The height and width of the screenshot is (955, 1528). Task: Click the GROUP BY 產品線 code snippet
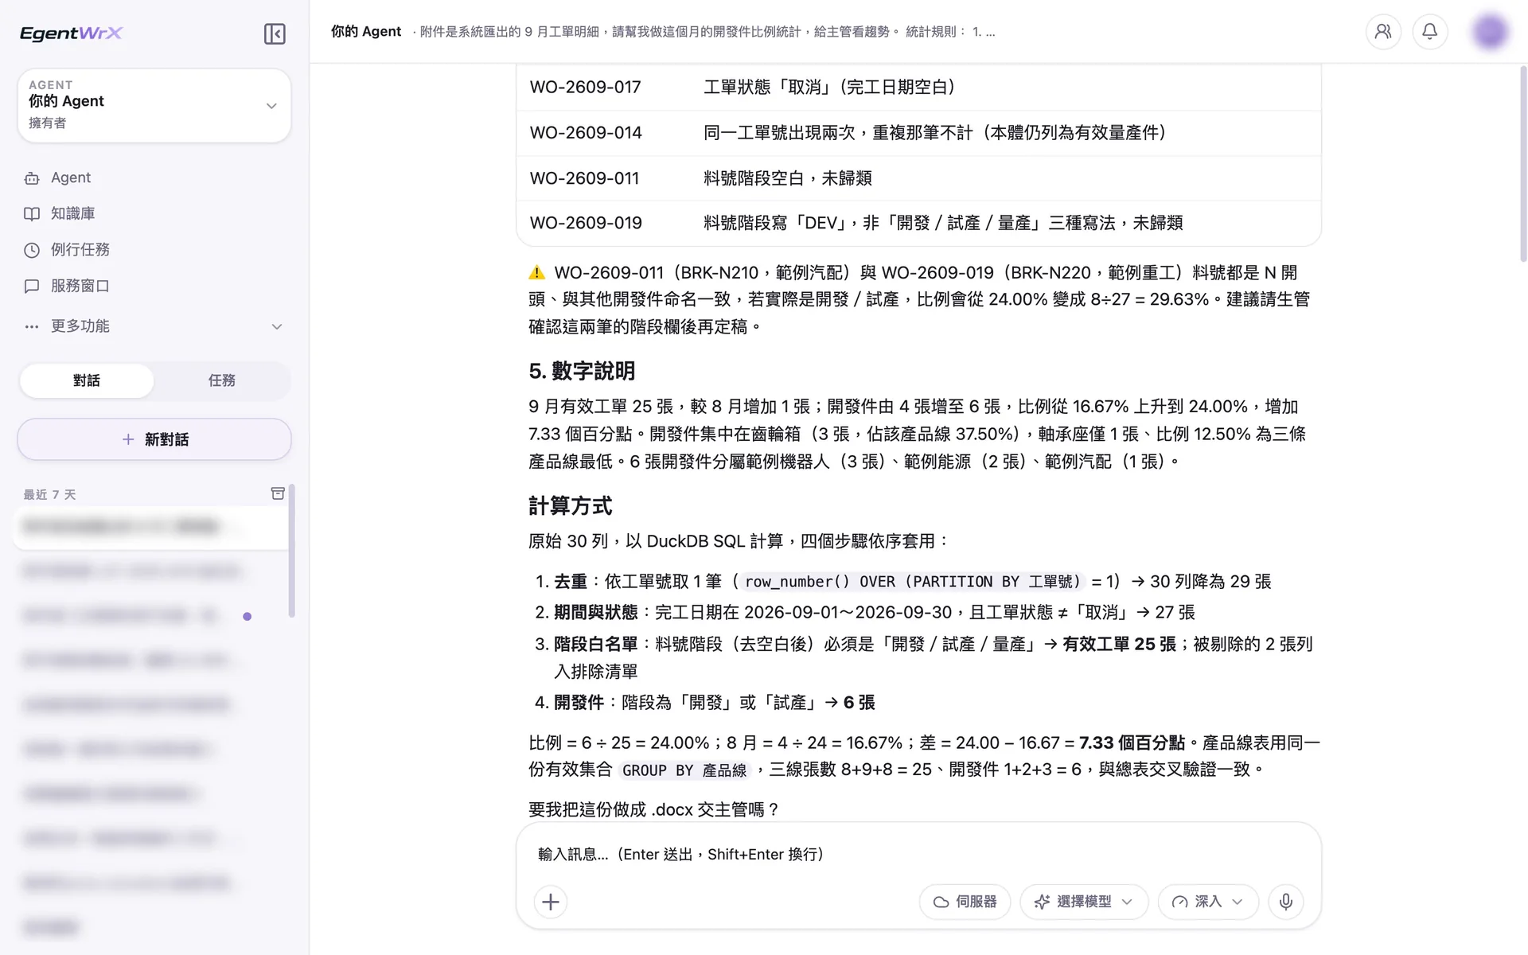coord(684,770)
